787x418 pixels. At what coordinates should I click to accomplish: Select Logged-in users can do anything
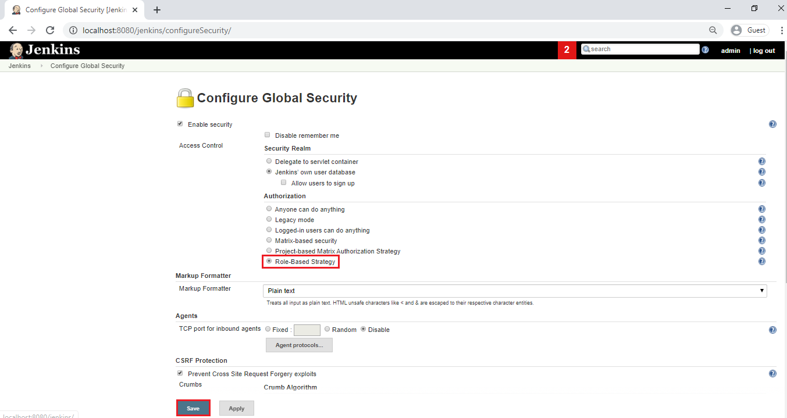[269, 230]
